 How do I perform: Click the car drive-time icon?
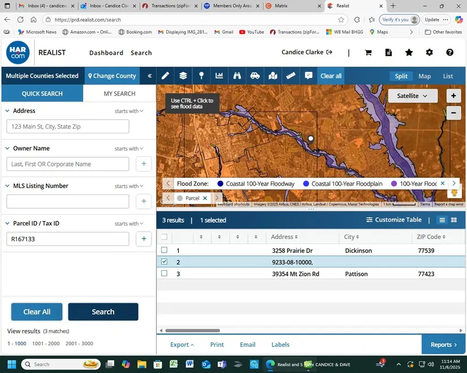255,76
